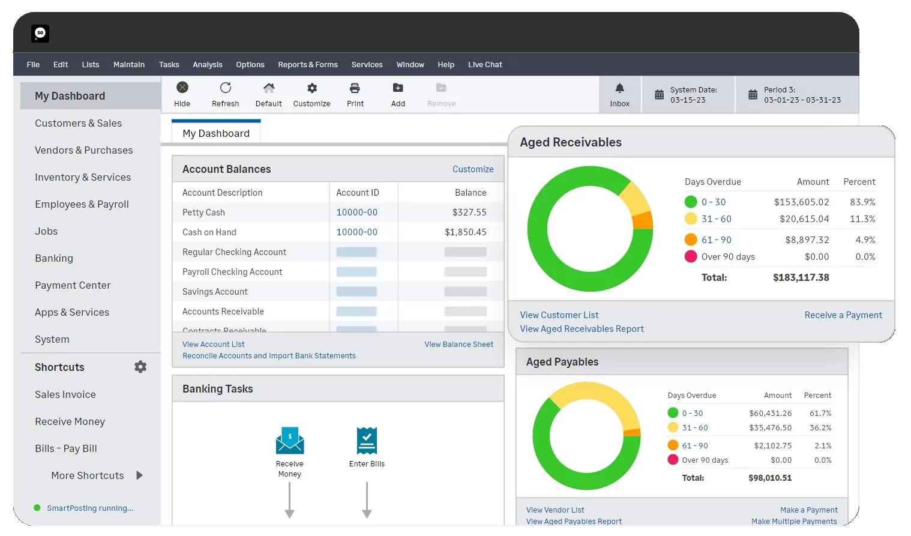911x536 pixels.
Task: Click View Aged Receivables Report link
Action: pyautogui.click(x=582, y=329)
